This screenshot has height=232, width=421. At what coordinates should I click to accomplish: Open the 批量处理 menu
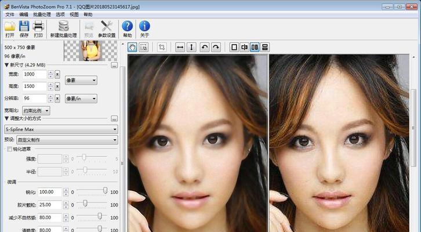coord(42,14)
